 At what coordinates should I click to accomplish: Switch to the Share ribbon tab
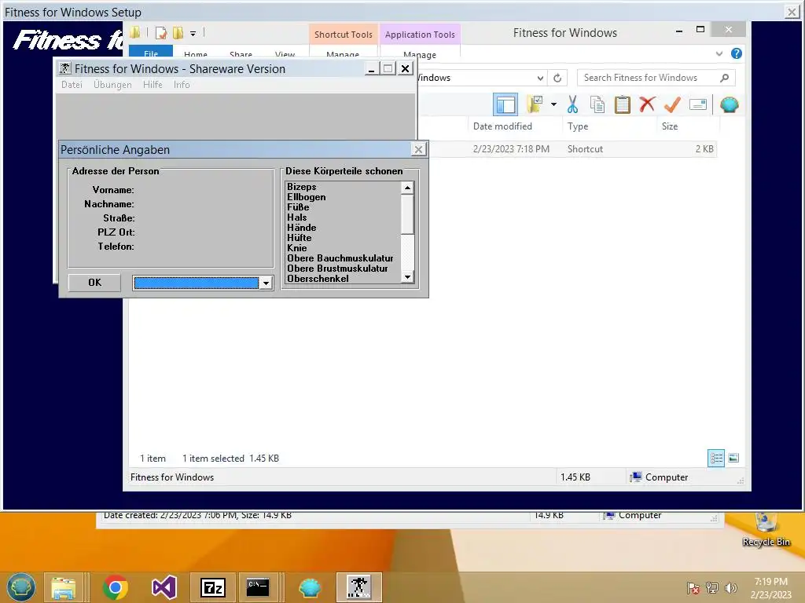click(241, 54)
